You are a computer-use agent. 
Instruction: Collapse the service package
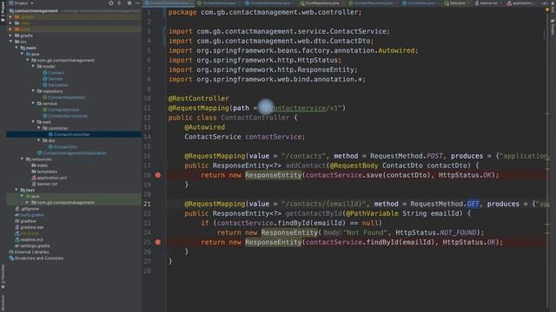33,103
